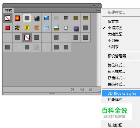Image resolution: width=140 pixels, height=128 pixels.
Task: Click the red-slash no-style swatch in the first row
Action: click(x=7, y=18)
